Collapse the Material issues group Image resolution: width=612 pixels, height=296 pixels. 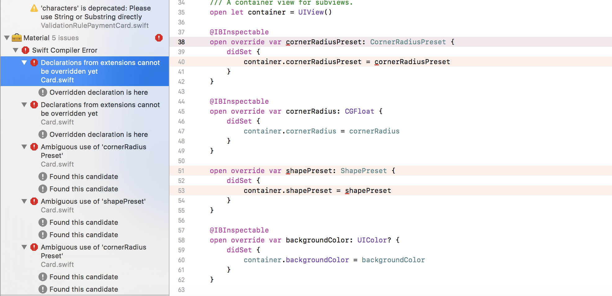[7, 38]
